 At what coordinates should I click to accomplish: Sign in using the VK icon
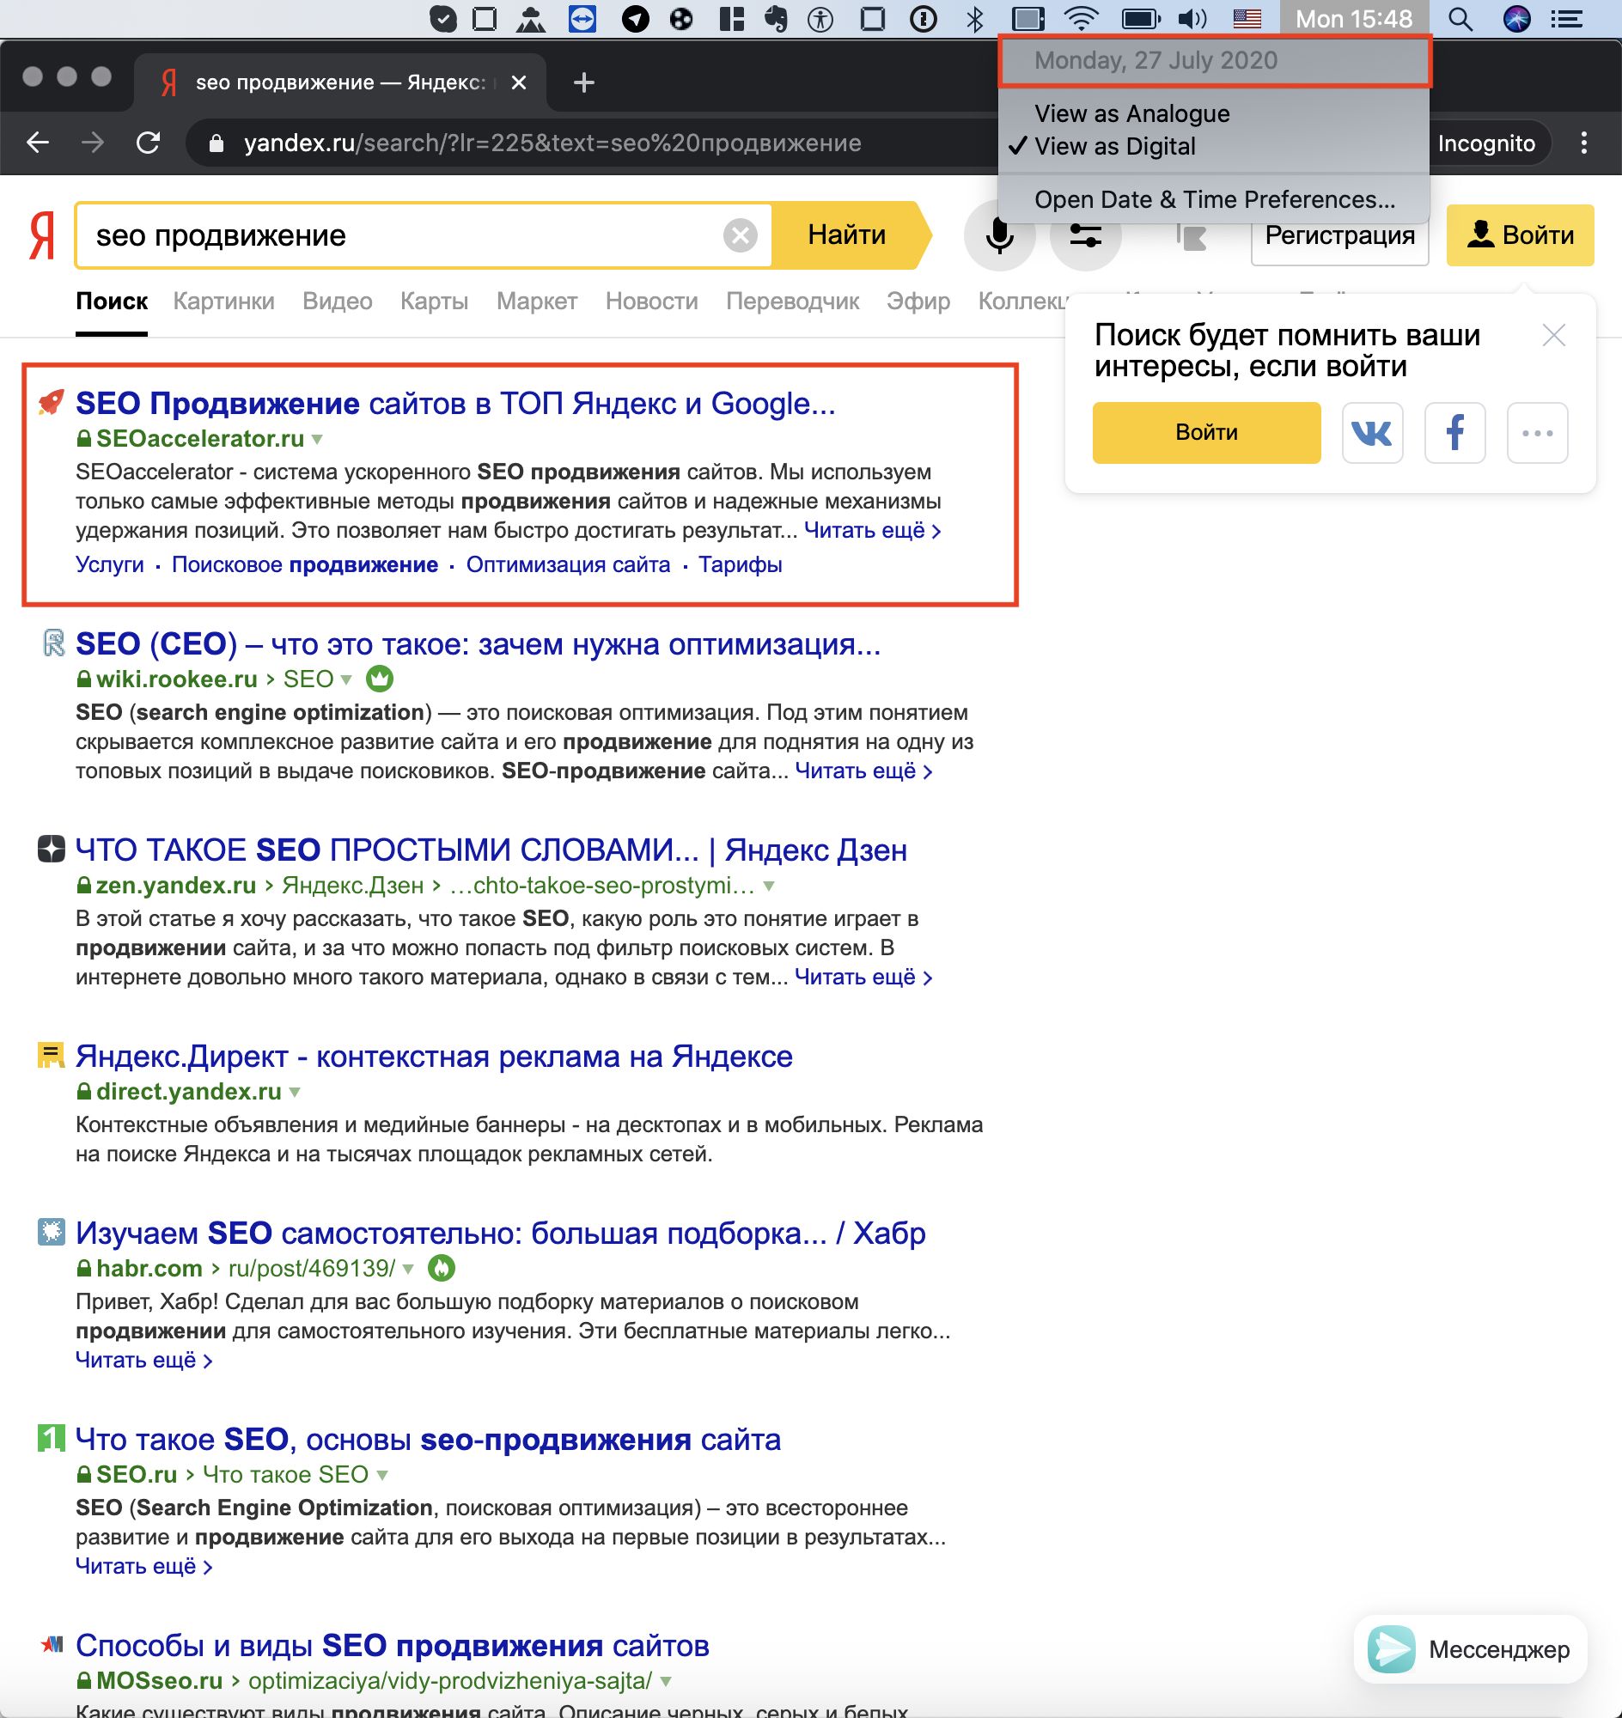(x=1372, y=432)
